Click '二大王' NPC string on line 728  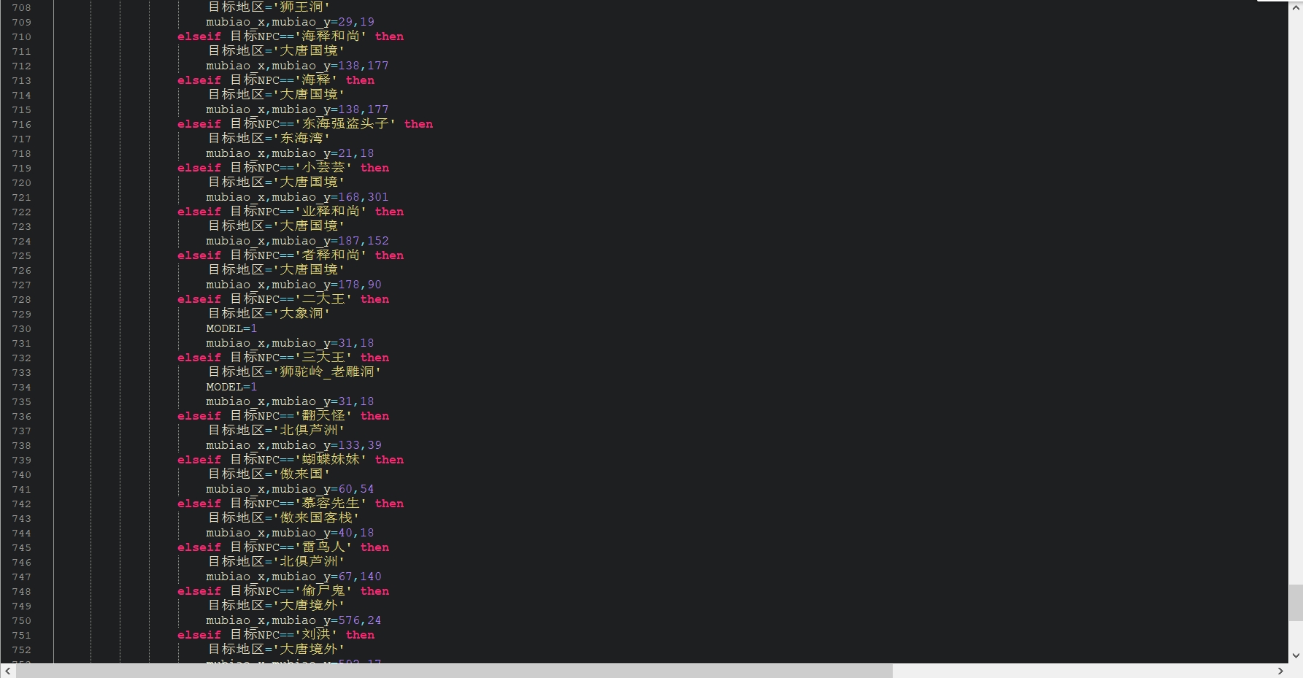323,299
